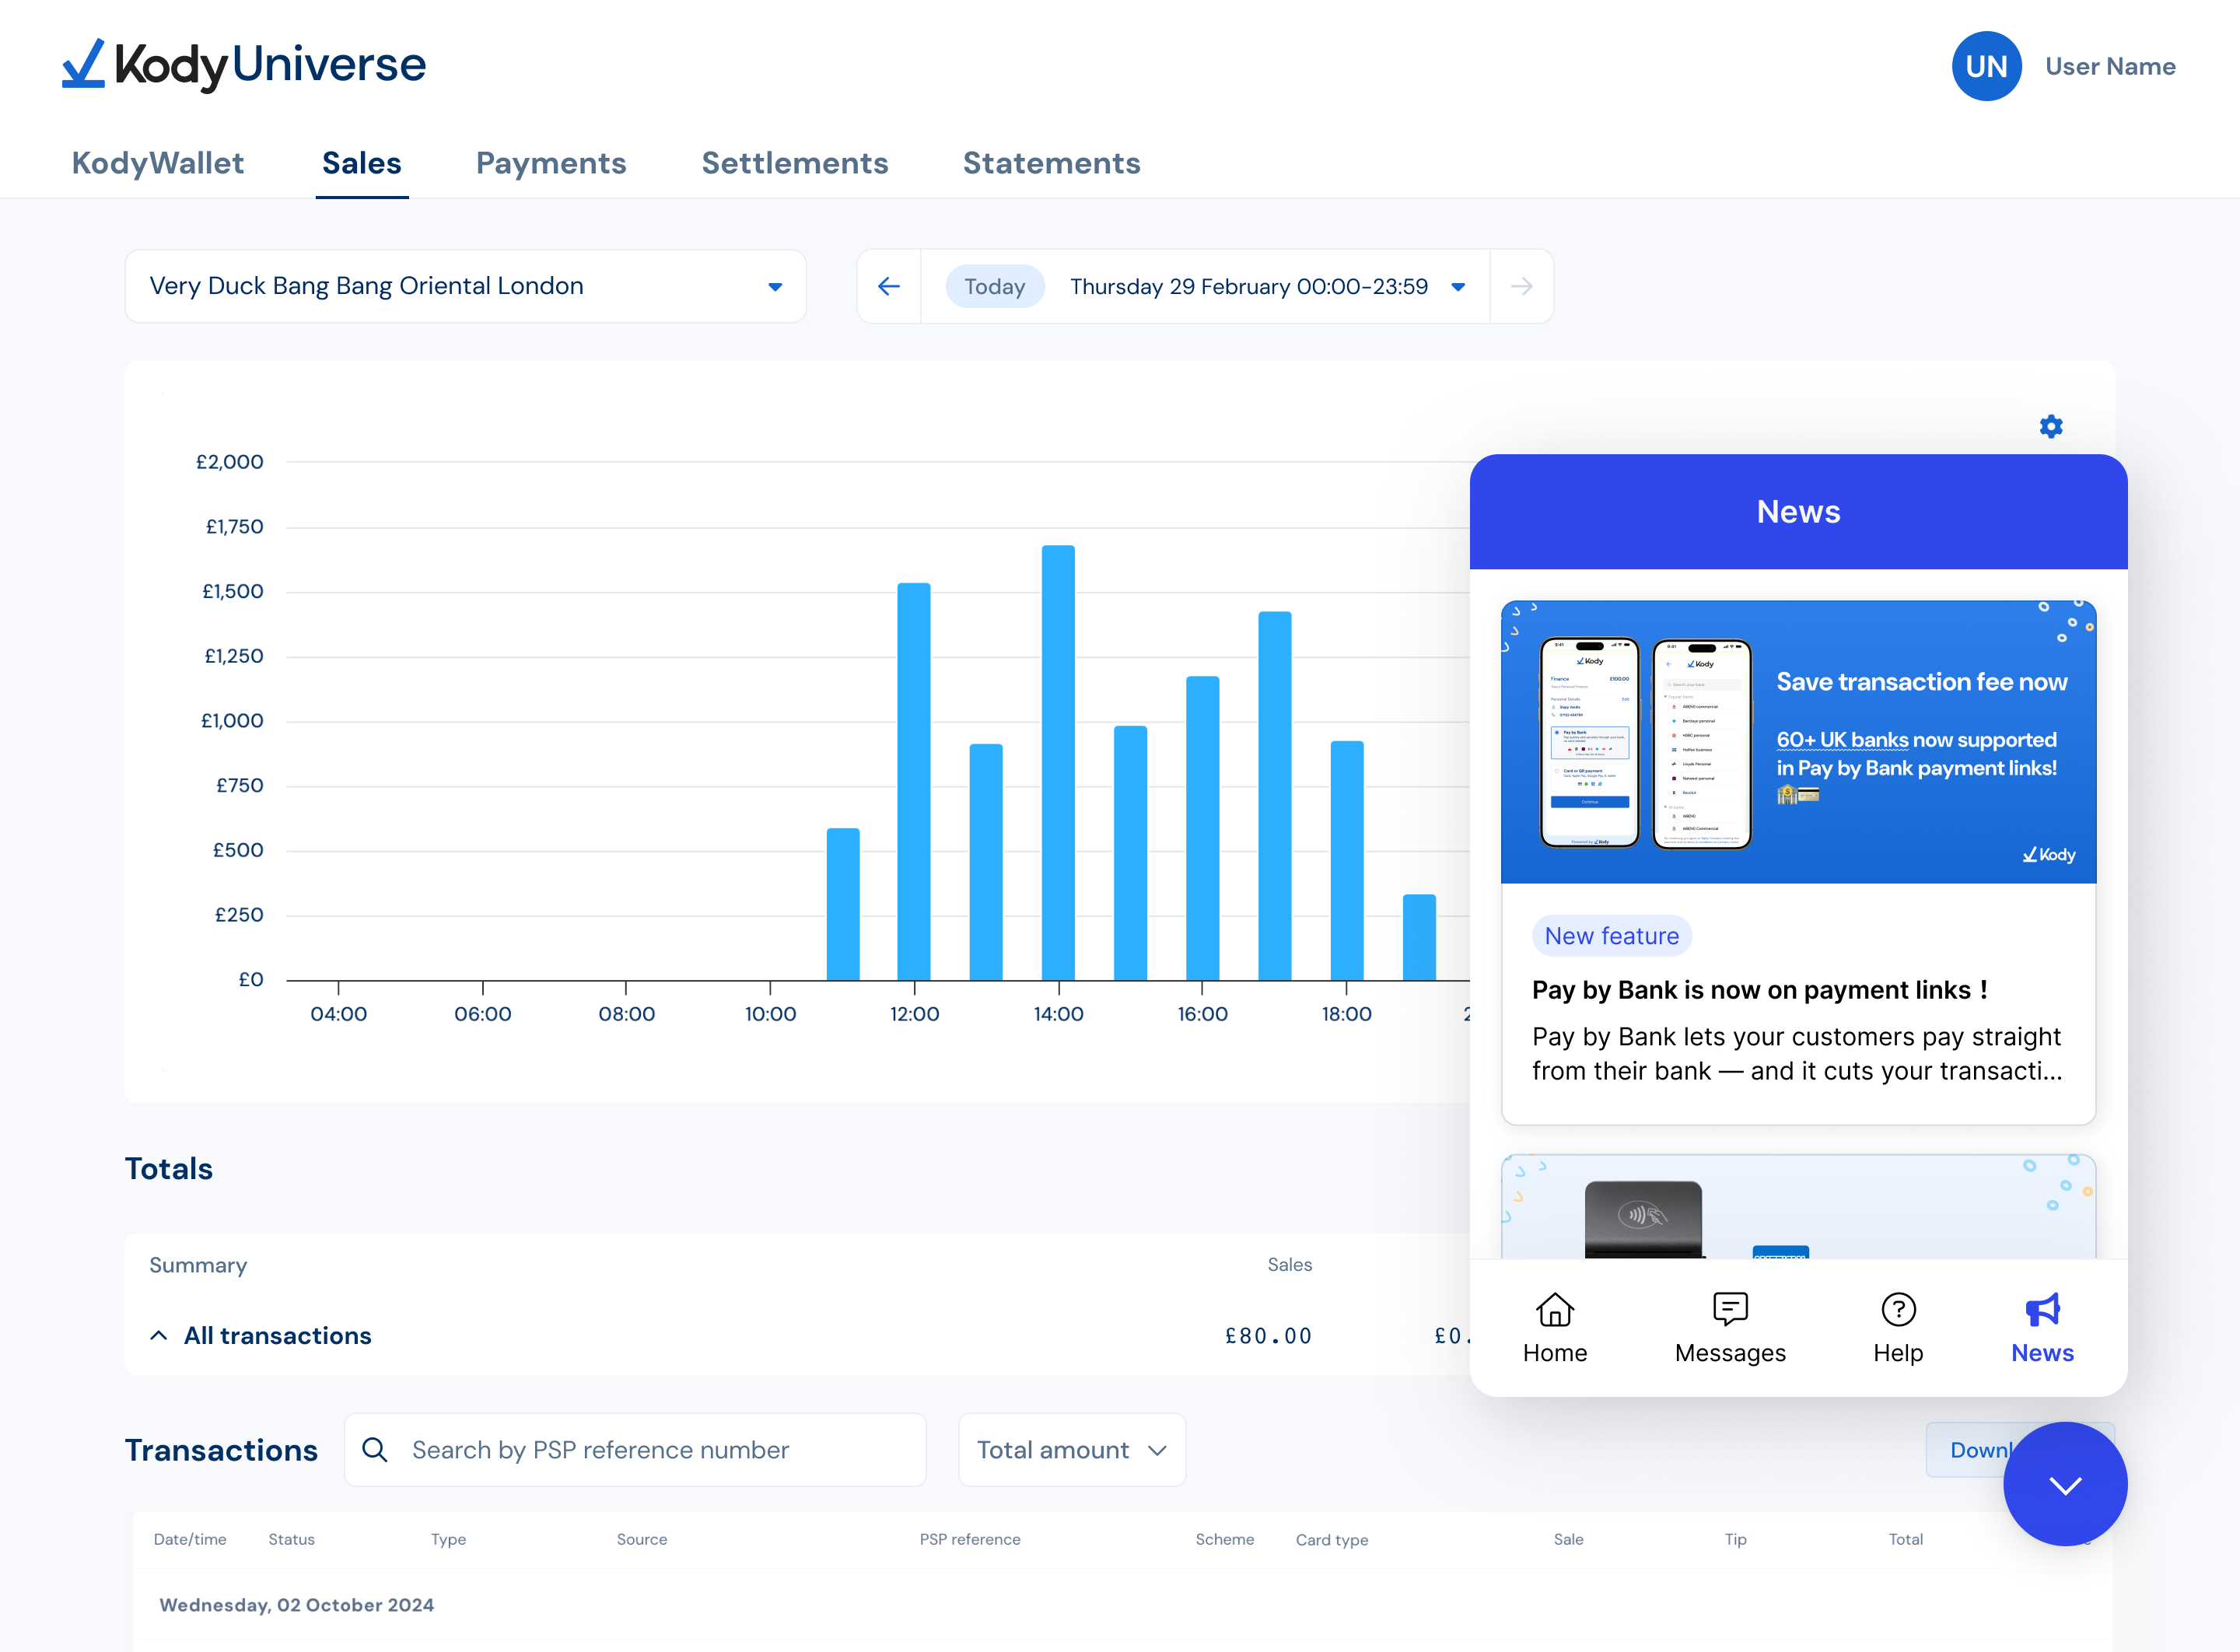Click the Download button
This screenshot has height=1652, width=2240.
click(x=1967, y=1450)
